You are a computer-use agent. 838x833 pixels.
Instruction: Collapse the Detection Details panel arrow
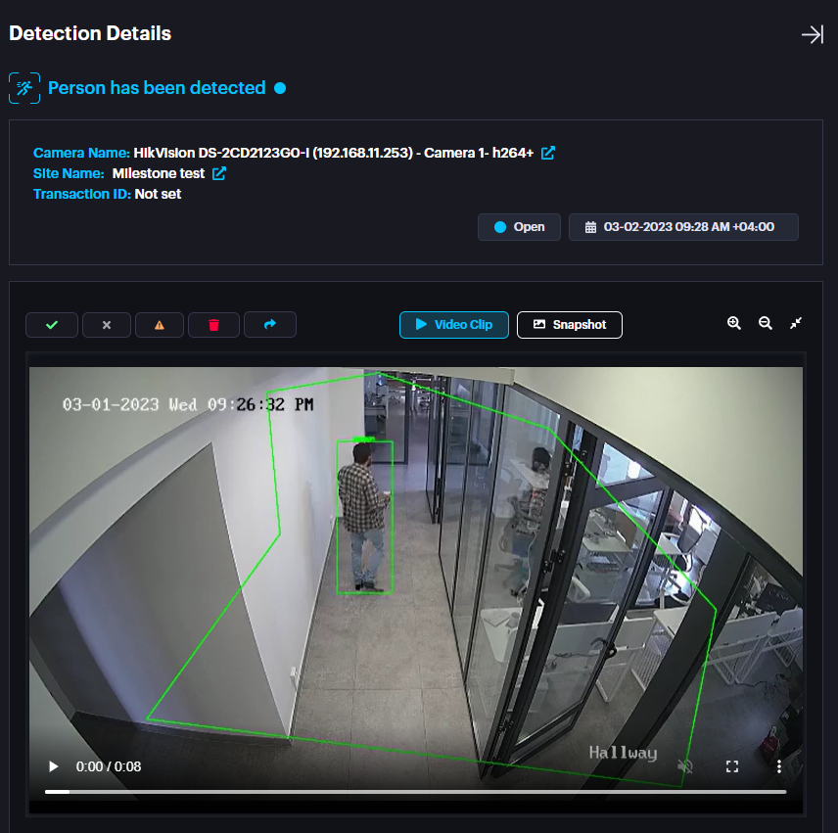812,34
